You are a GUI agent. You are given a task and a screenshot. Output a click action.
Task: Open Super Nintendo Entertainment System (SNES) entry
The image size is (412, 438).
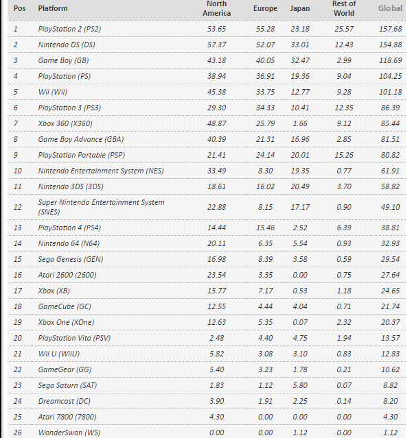pos(102,207)
